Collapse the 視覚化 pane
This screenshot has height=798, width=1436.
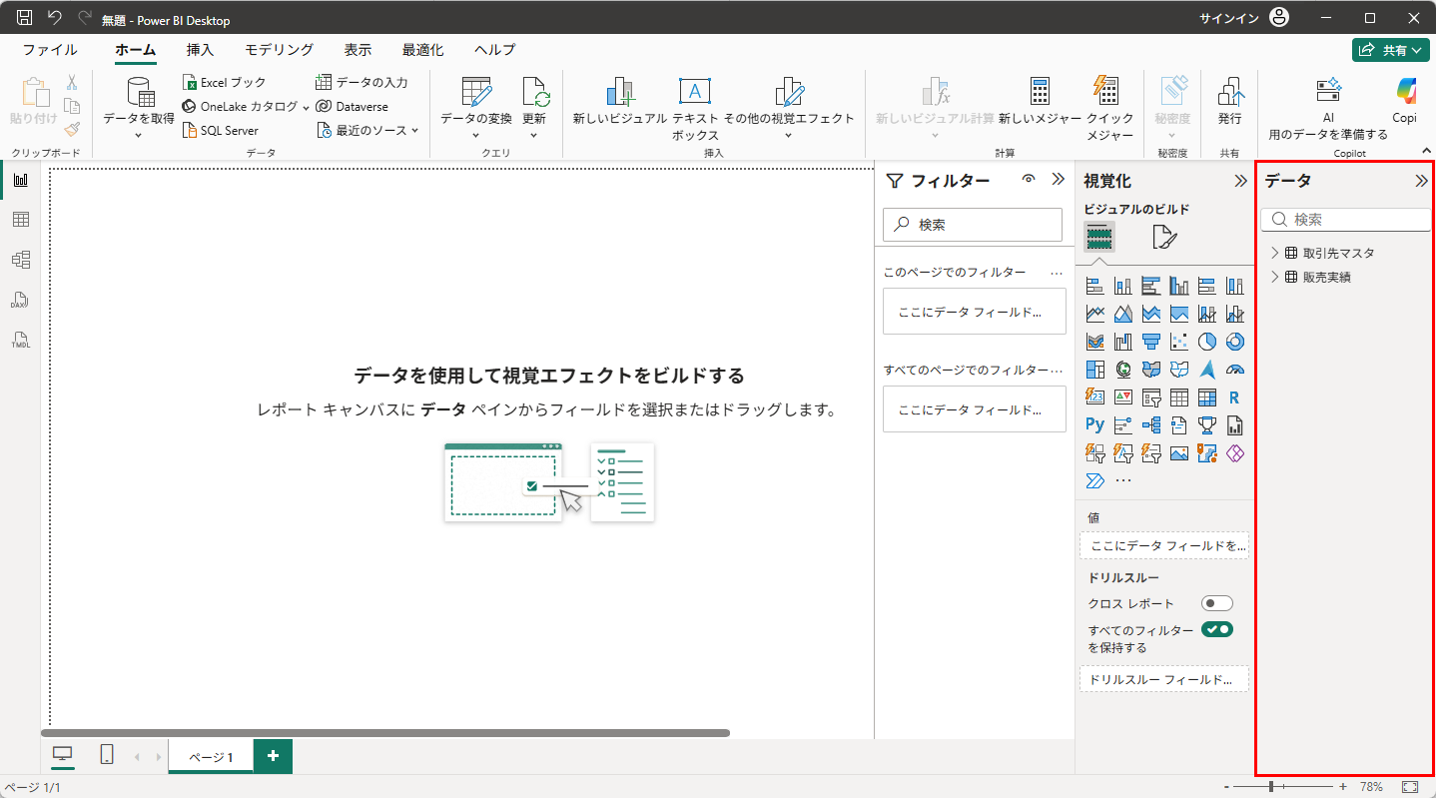tap(1240, 181)
